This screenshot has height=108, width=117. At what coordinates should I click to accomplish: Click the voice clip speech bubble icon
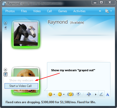click(78, 94)
